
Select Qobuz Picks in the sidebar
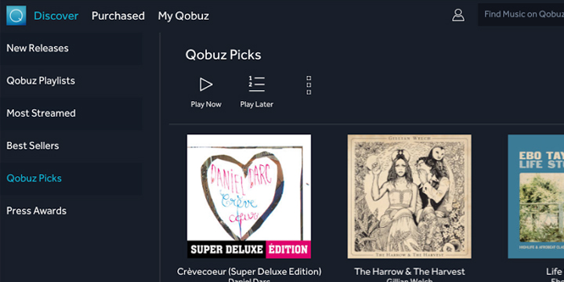click(70, 178)
